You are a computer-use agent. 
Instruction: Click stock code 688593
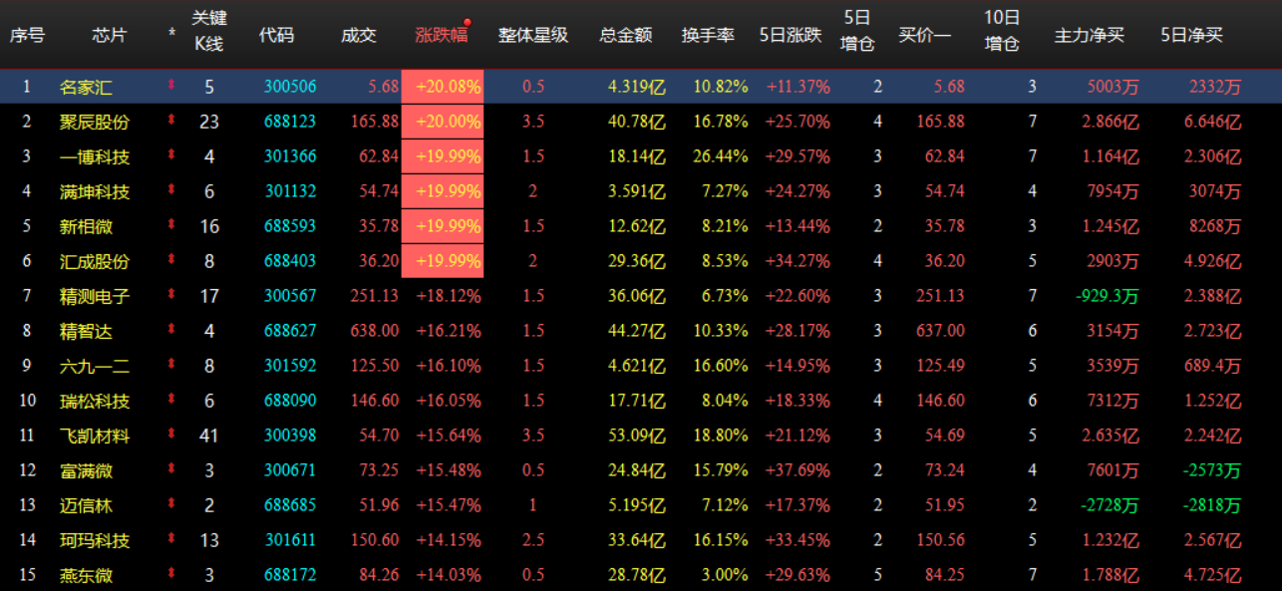pos(290,226)
